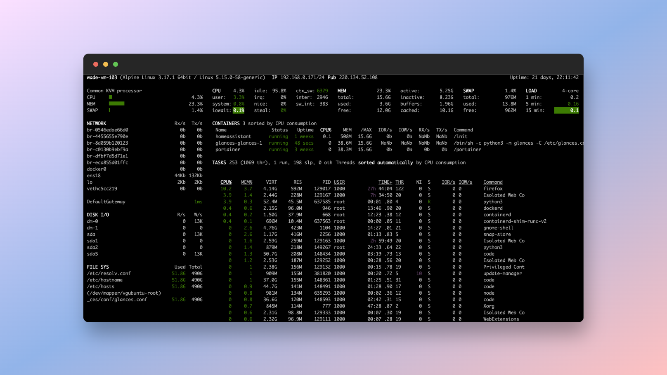Screen dimensions: 667x375
Task: Click the br-0546edae66d0 interface
Action: 107,130
